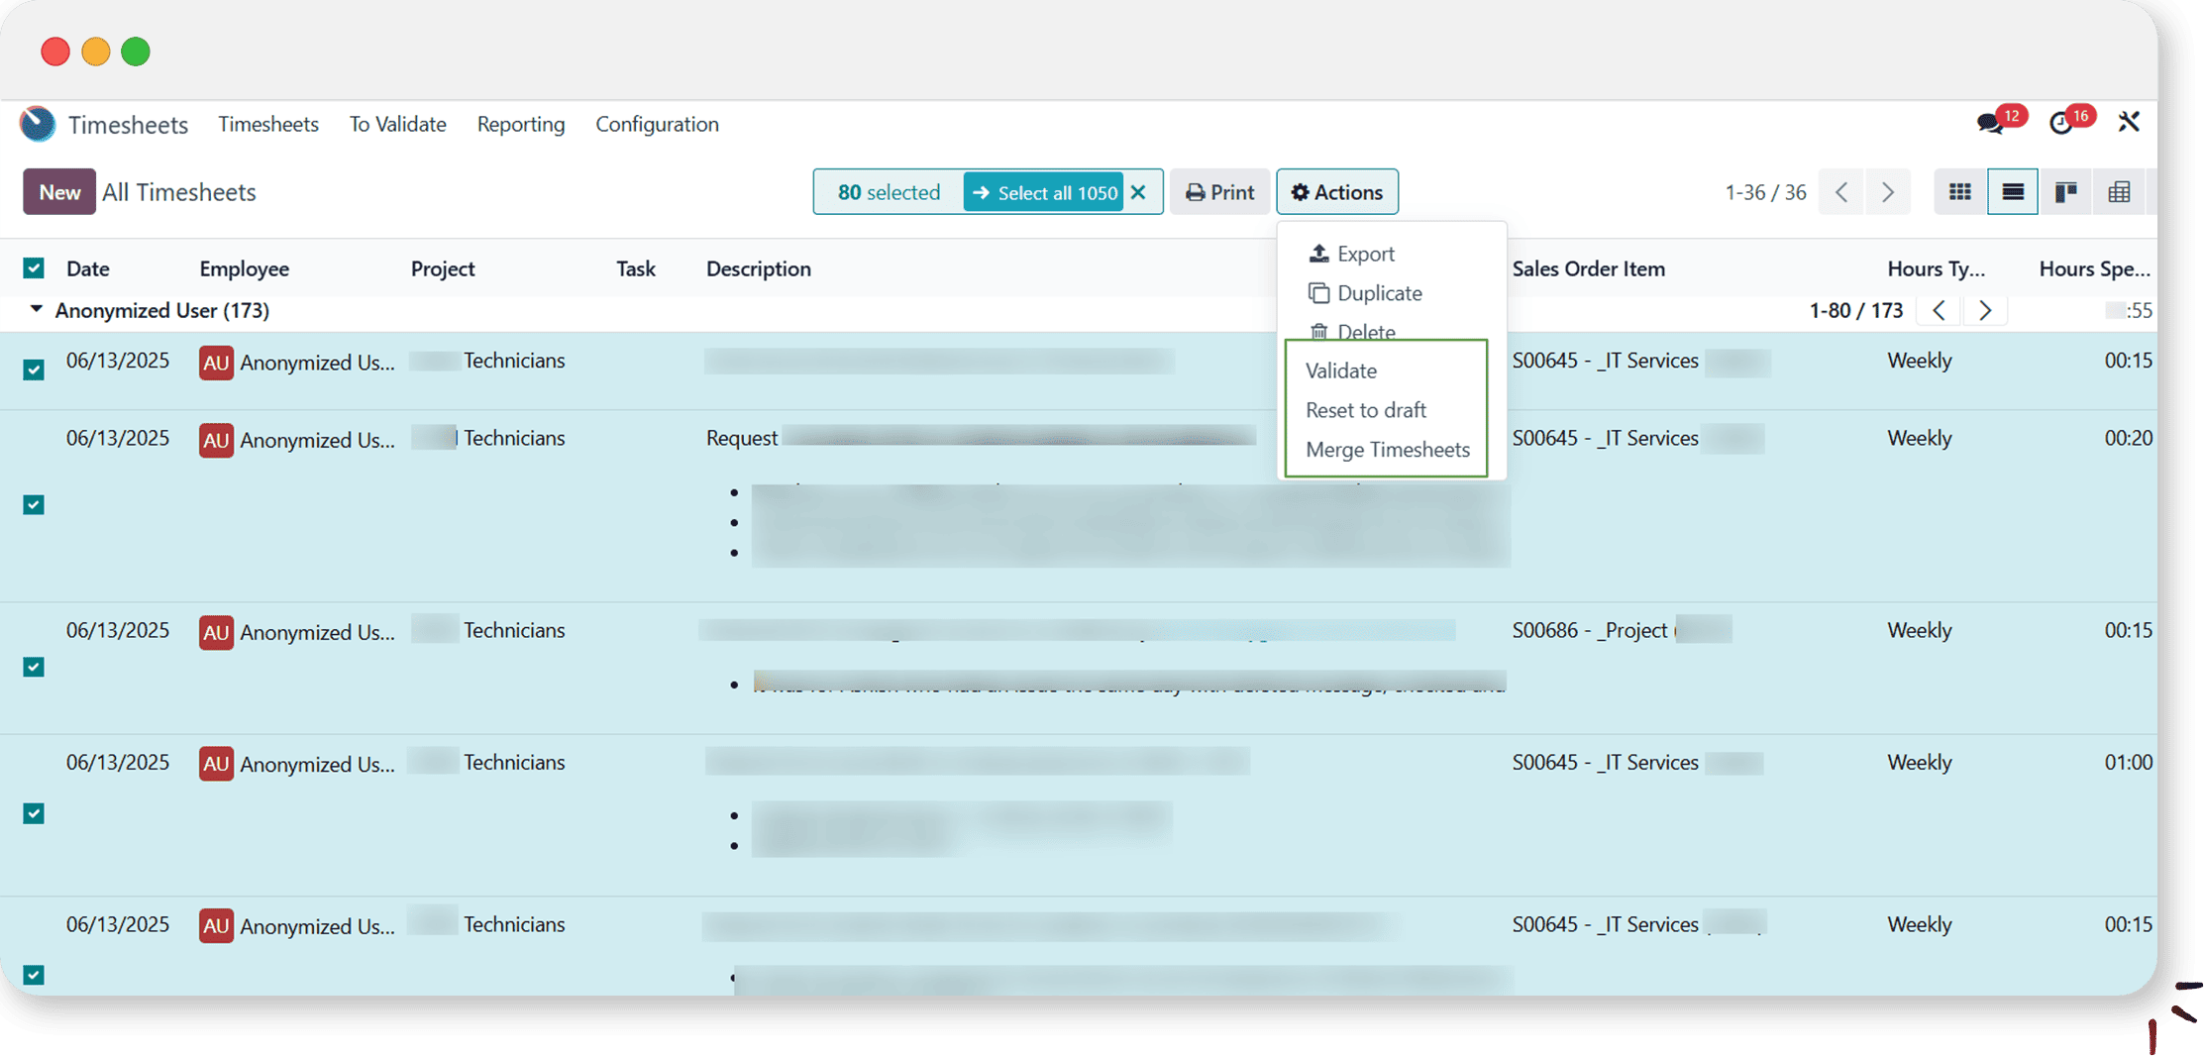This screenshot has width=2204, height=1057.
Task: Toggle the select-all header checkbox
Action: click(34, 268)
